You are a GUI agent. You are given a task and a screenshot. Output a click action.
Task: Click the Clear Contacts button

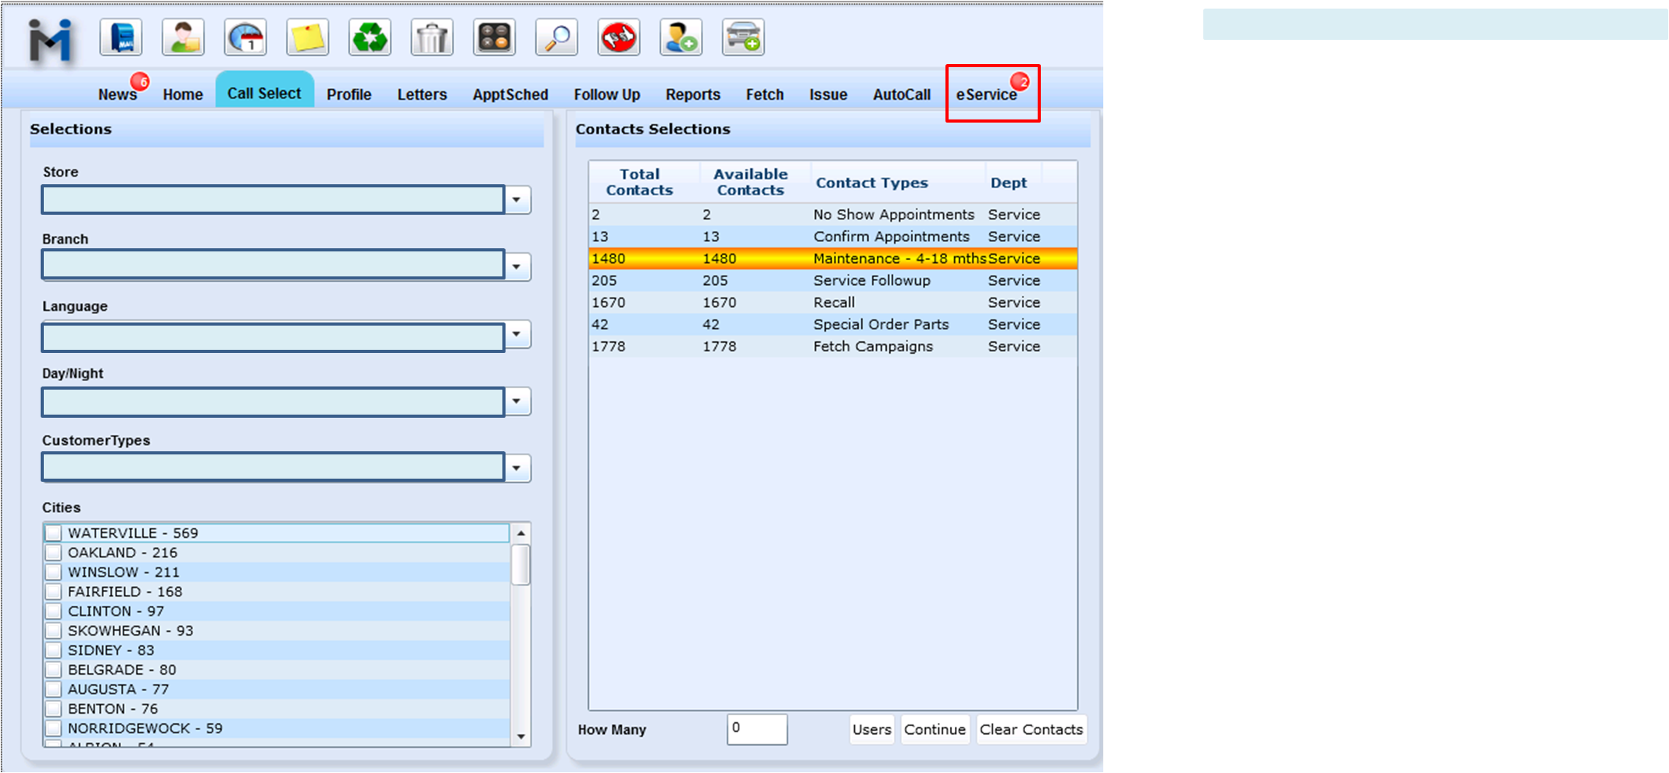[x=1031, y=729]
